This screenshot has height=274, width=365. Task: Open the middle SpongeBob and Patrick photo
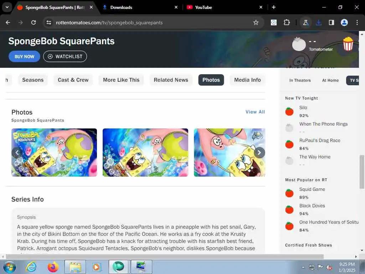pos(145,152)
